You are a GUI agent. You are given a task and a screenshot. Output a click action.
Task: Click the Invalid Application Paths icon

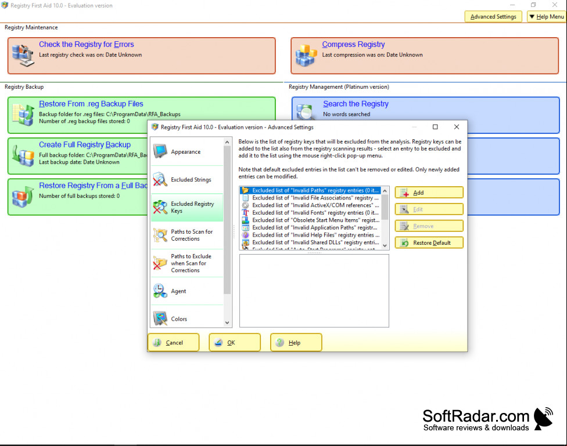246,227
